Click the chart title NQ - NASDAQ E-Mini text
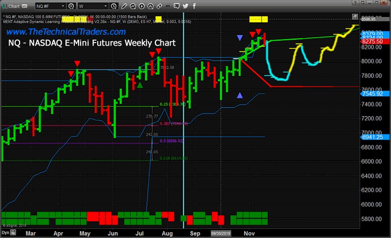 coord(92,43)
